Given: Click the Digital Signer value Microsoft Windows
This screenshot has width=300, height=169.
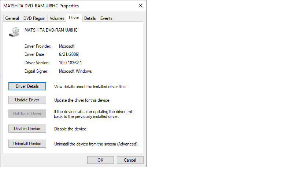Looking at the screenshot, I should [75, 71].
